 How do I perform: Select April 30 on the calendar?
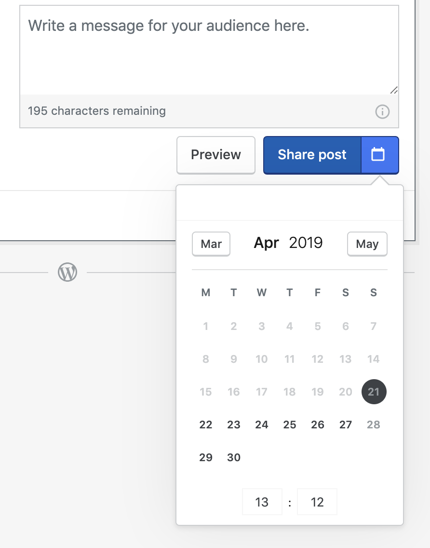coord(233,457)
